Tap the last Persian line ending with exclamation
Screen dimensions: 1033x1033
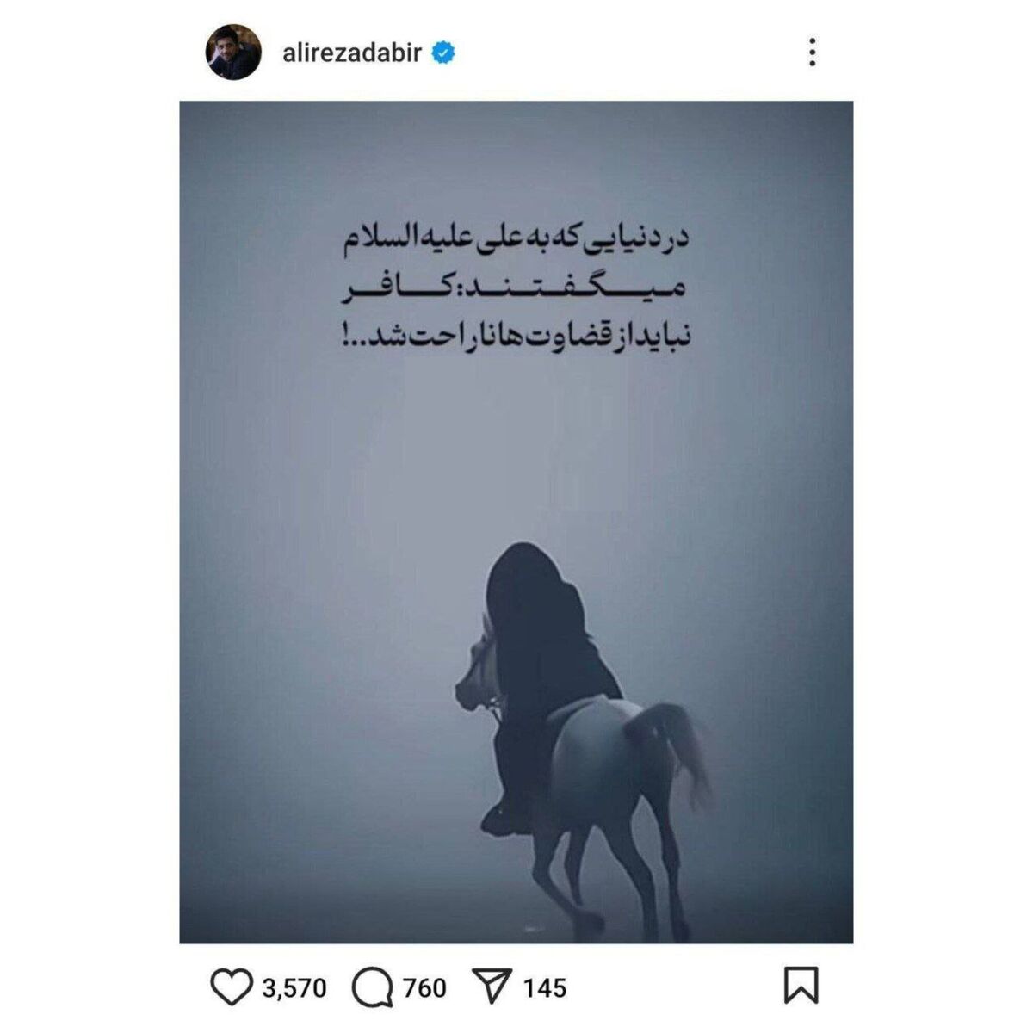pyautogui.click(x=514, y=336)
